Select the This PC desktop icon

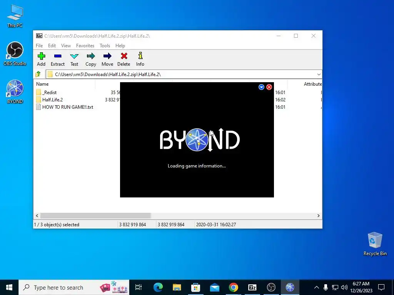pyautogui.click(x=15, y=16)
